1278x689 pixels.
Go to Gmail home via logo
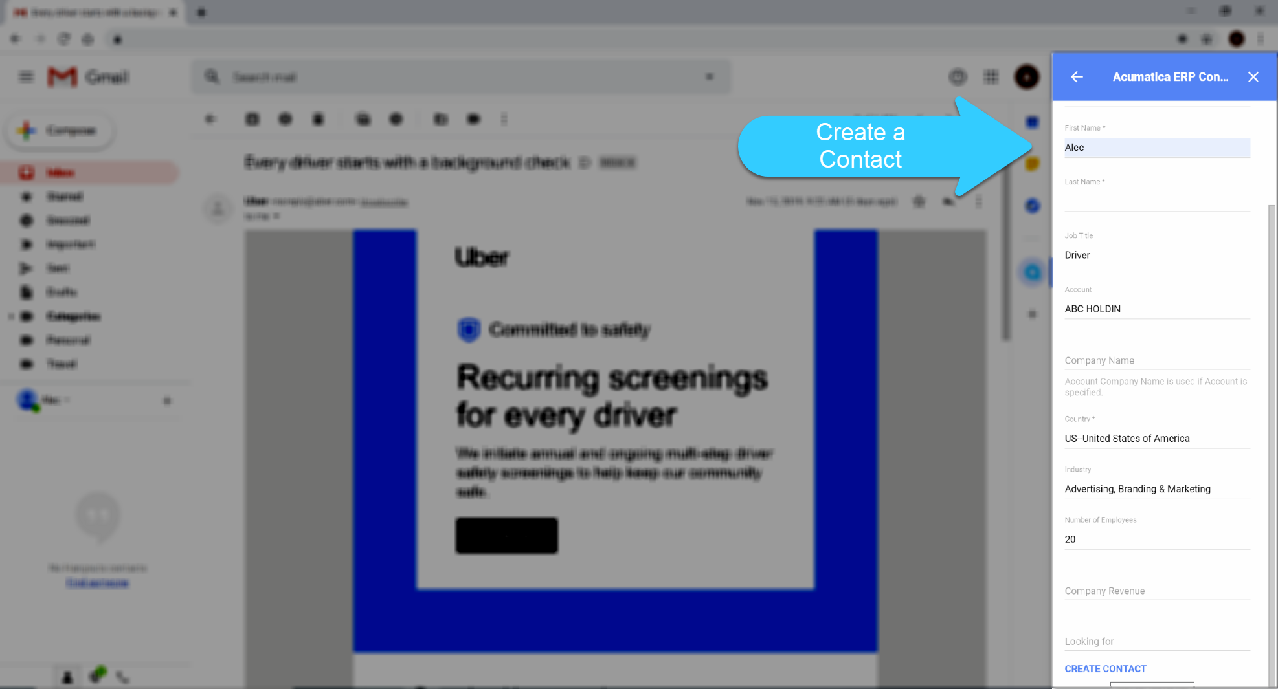point(89,77)
